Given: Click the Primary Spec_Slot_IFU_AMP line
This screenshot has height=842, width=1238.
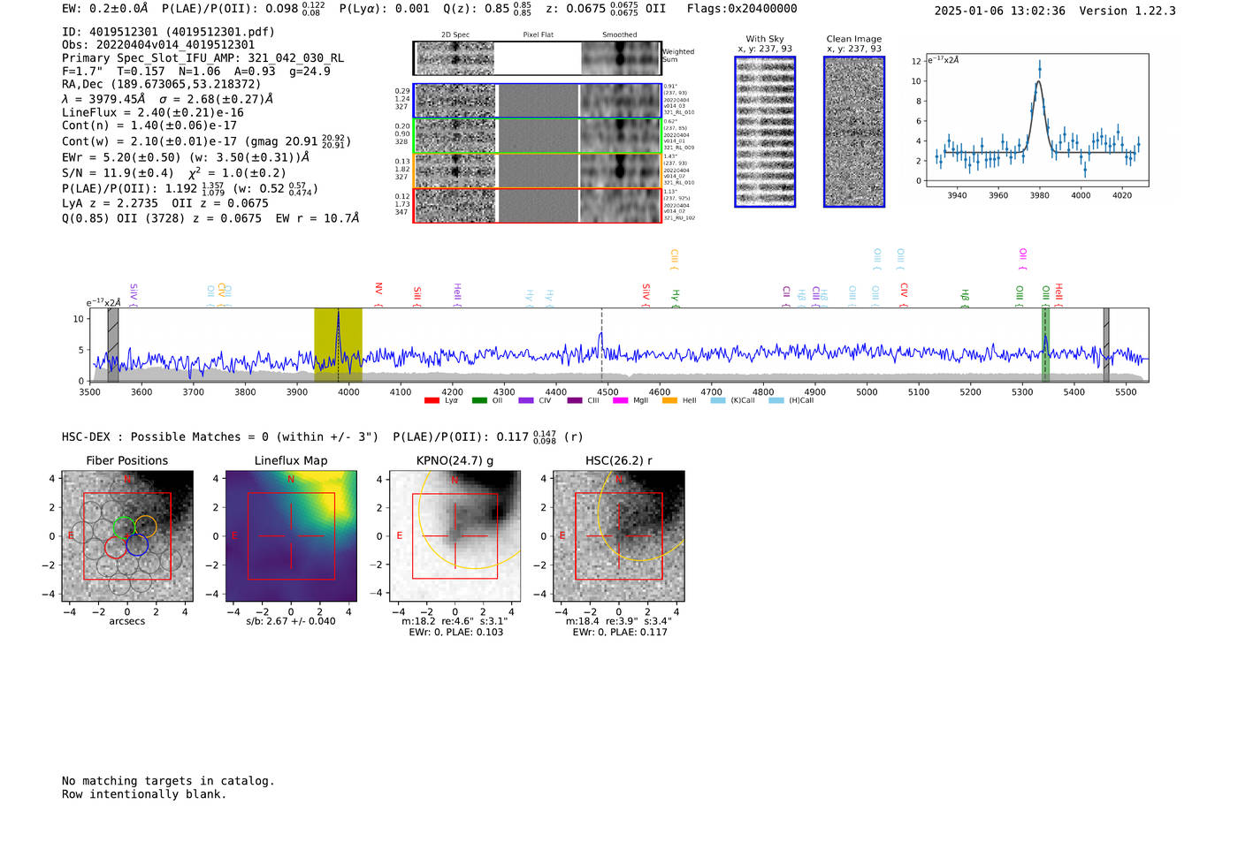Looking at the screenshot, I should pyautogui.click(x=203, y=58).
